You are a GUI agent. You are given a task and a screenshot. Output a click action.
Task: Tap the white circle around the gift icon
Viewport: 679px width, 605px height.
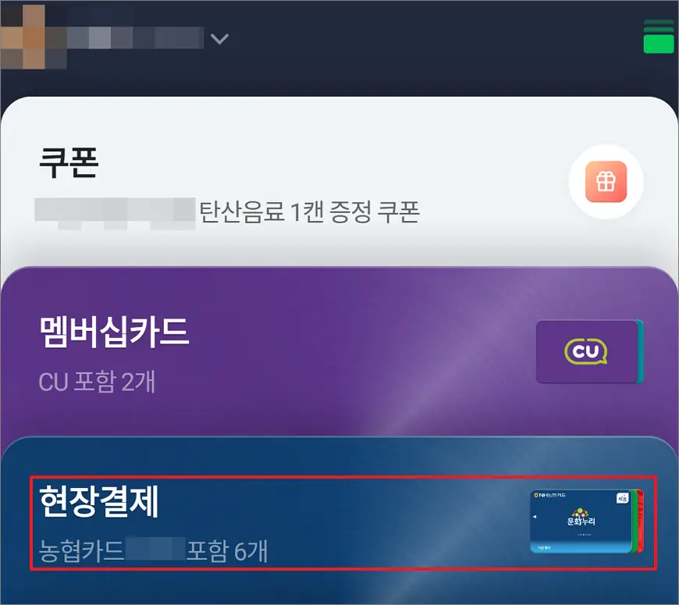point(606,181)
